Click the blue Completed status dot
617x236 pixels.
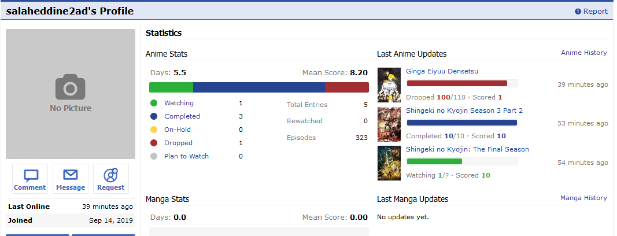(153, 116)
